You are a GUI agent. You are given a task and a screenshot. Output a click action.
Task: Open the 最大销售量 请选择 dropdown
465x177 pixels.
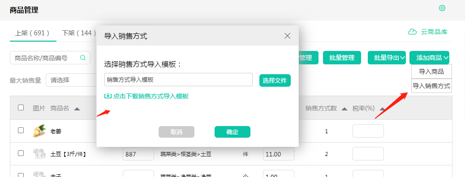[x=71, y=80]
